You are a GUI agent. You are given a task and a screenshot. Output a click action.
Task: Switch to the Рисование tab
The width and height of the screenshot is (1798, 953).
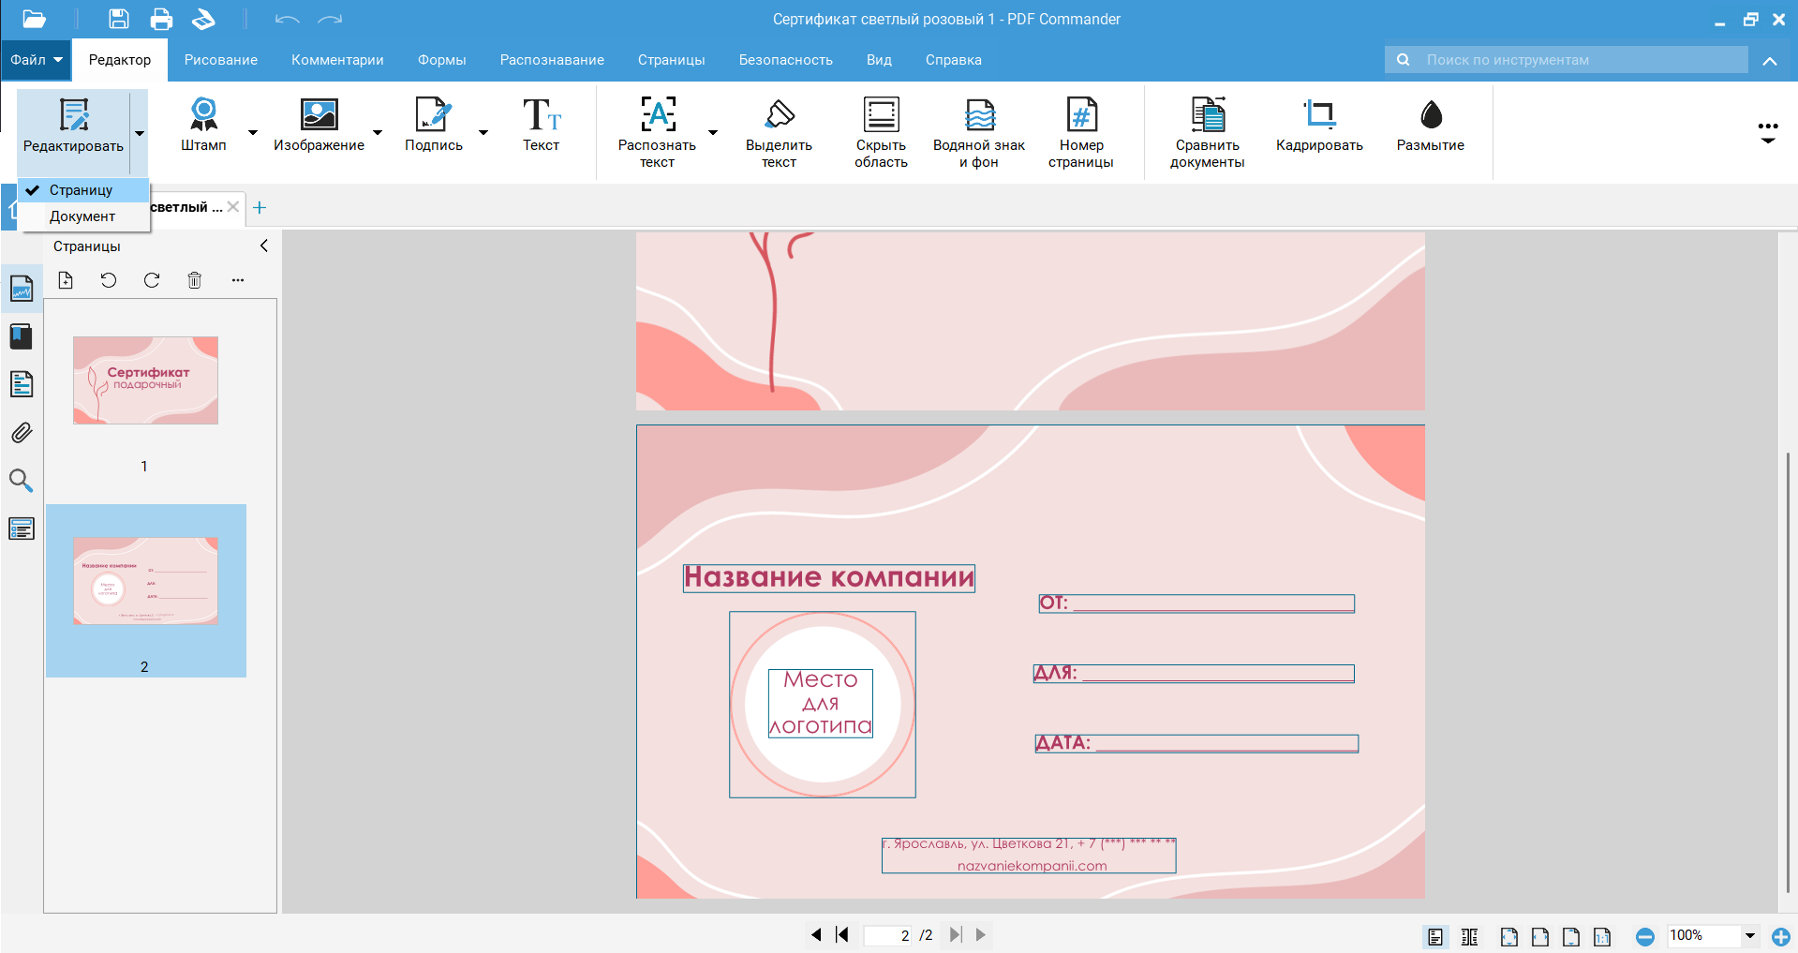click(220, 60)
